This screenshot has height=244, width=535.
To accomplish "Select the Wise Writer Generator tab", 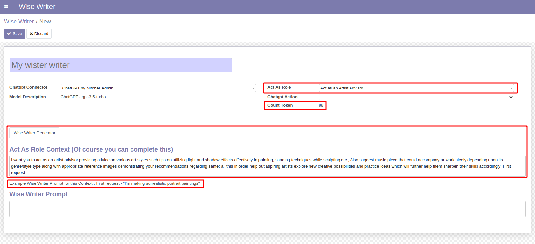I will [x=34, y=133].
